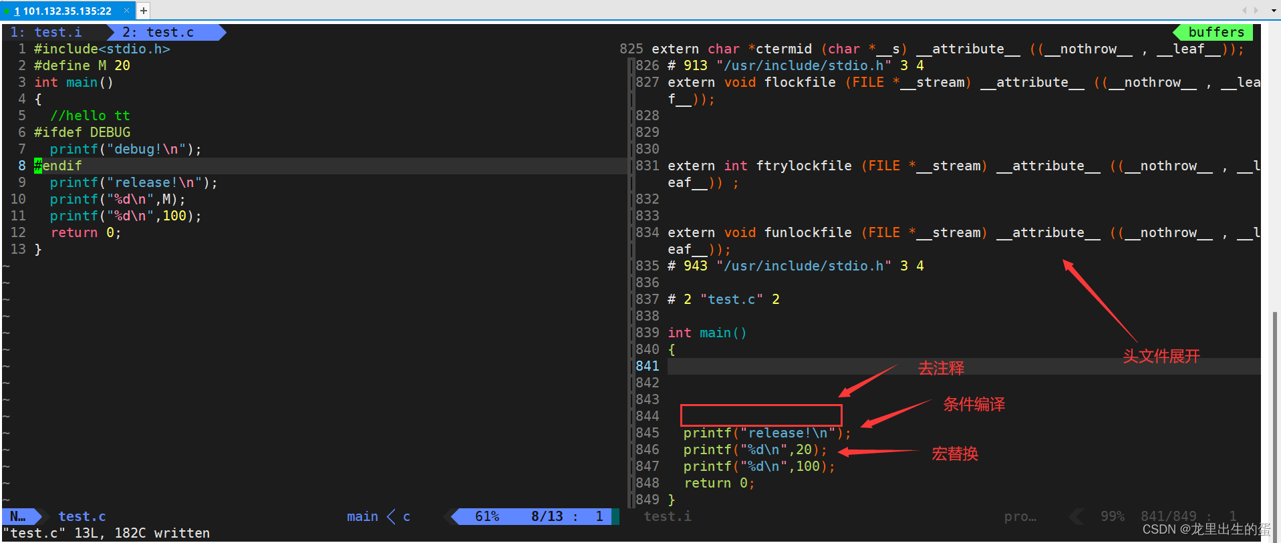Click the 8/13 line counter in statusline
This screenshot has height=543, width=1281.
point(547,516)
